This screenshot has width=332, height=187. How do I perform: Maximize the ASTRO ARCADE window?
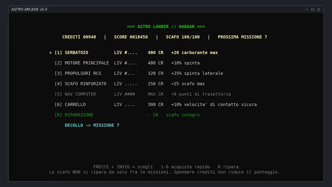313,10
